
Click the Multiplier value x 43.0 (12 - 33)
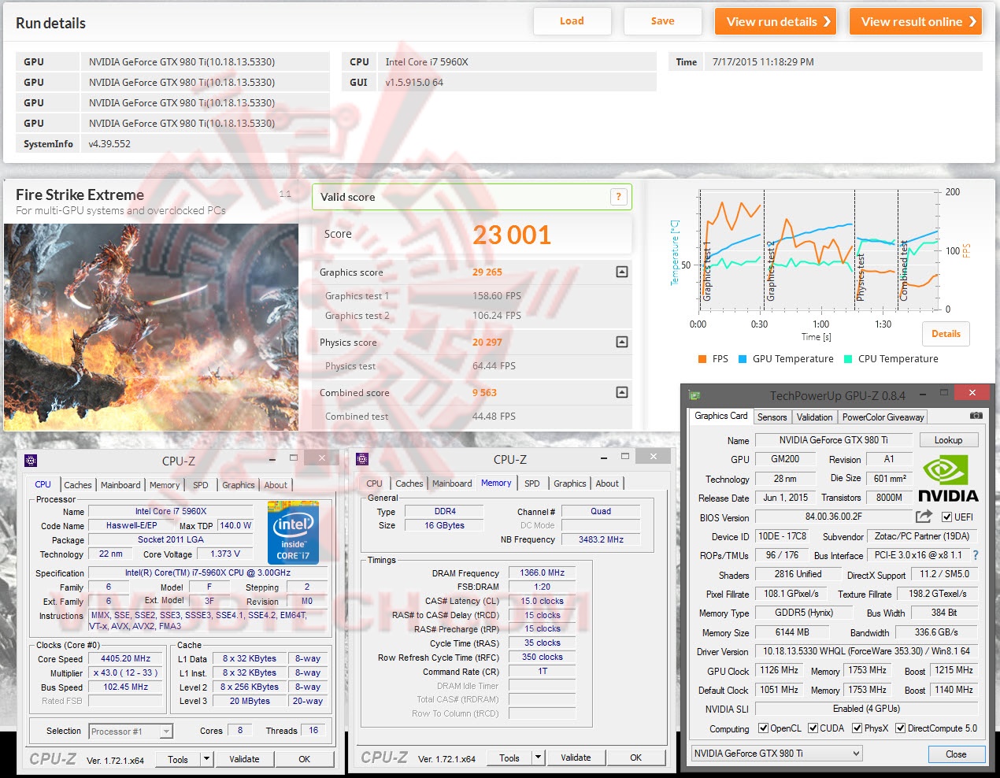click(x=126, y=672)
